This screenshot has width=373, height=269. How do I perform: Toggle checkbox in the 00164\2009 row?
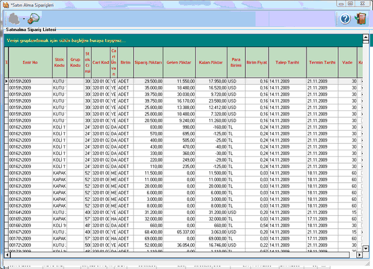click(362, 212)
